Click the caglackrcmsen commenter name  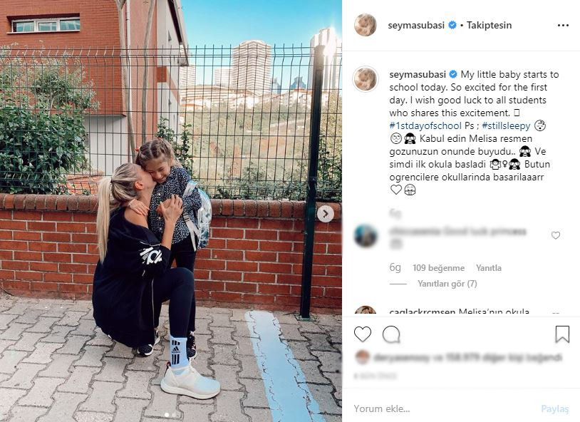422,311
